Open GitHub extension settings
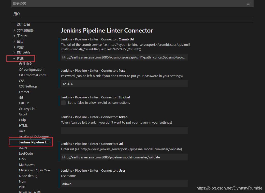Image resolution: width=265 pixels, height=193 pixels. (x=24, y=103)
